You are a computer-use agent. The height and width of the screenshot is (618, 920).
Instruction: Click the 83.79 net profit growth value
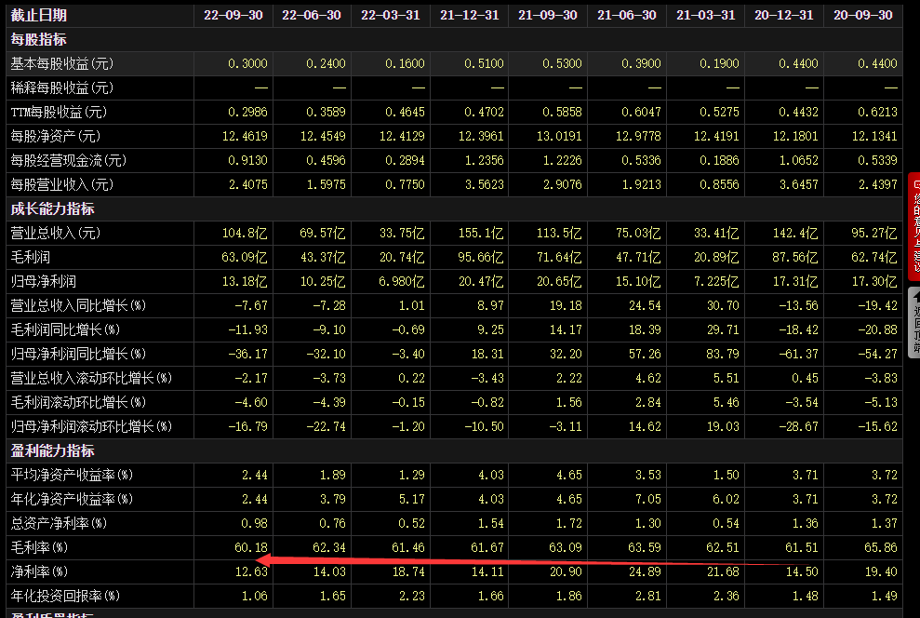click(722, 354)
